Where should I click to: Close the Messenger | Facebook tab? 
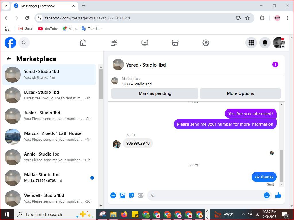(x=73, y=6)
